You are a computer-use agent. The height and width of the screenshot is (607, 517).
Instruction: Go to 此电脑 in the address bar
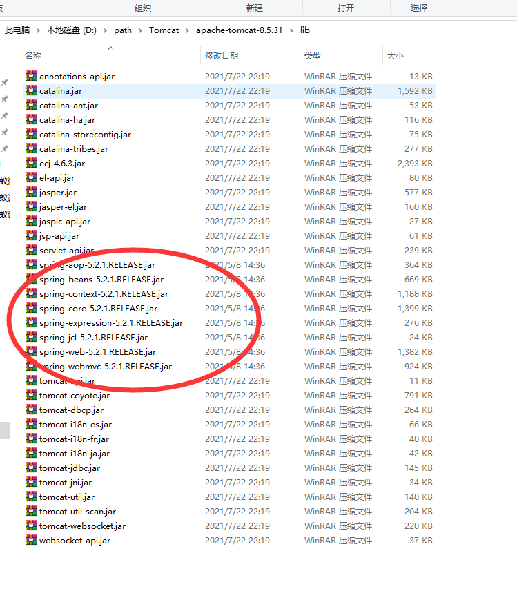pyautogui.click(x=17, y=30)
